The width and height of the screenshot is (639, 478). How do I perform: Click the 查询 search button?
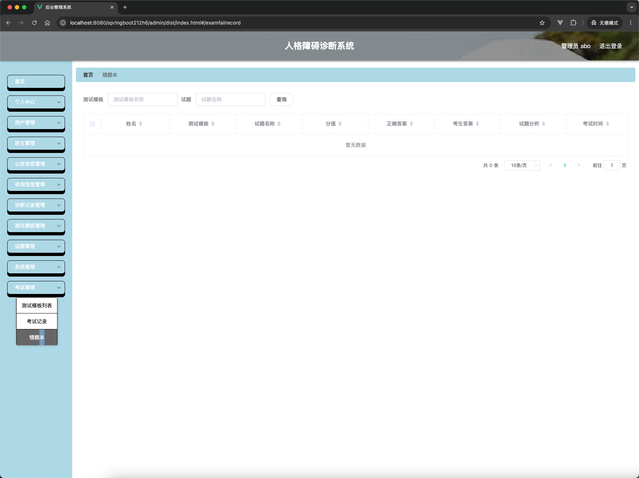(282, 99)
